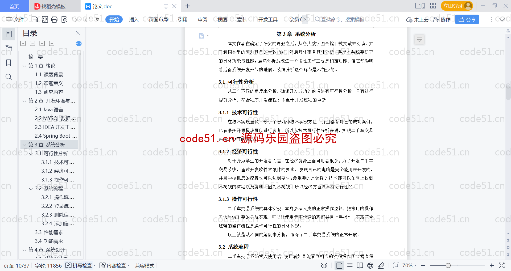Select the 插入 ribbon tab
The width and height of the screenshot is (511, 271).
134,19
